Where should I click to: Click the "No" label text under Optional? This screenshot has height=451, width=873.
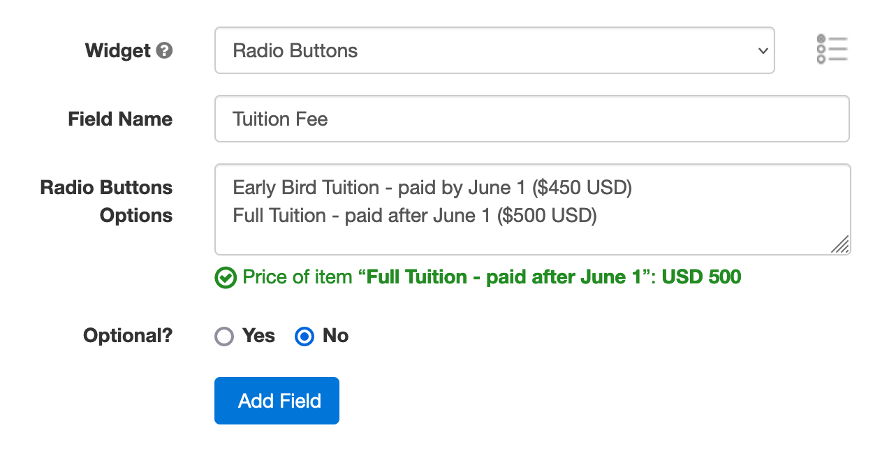(x=336, y=336)
